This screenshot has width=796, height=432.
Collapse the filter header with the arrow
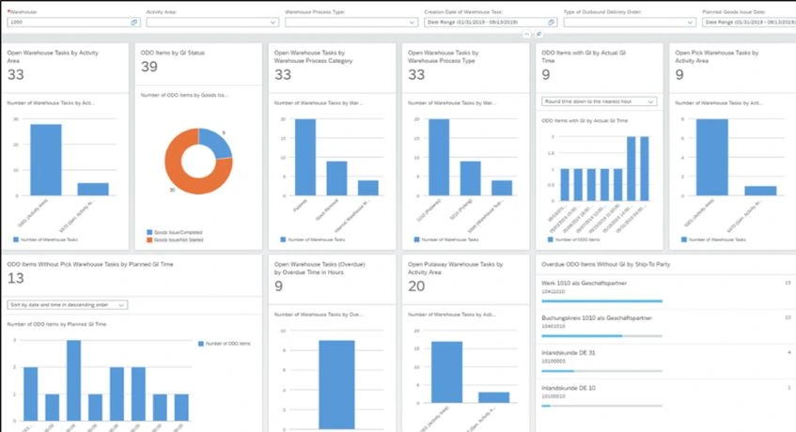pos(526,34)
